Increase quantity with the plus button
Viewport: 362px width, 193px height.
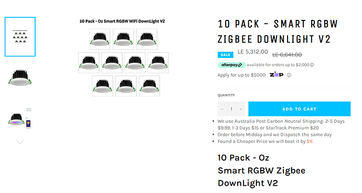click(x=241, y=109)
